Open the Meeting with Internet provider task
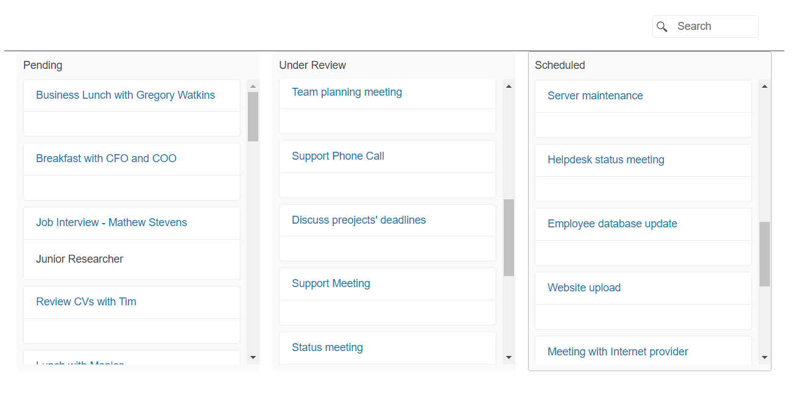The image size is (807, 398). coord(617,351)
